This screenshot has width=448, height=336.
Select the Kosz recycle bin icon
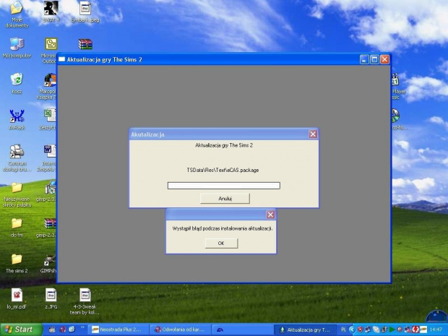coord(17,83)
